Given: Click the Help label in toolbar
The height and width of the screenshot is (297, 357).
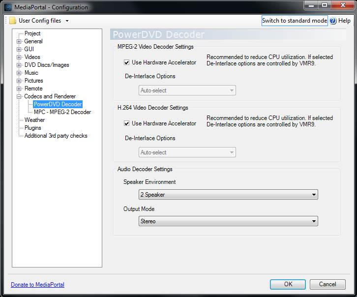Looking at the screenshot, I should coord(344,21).
